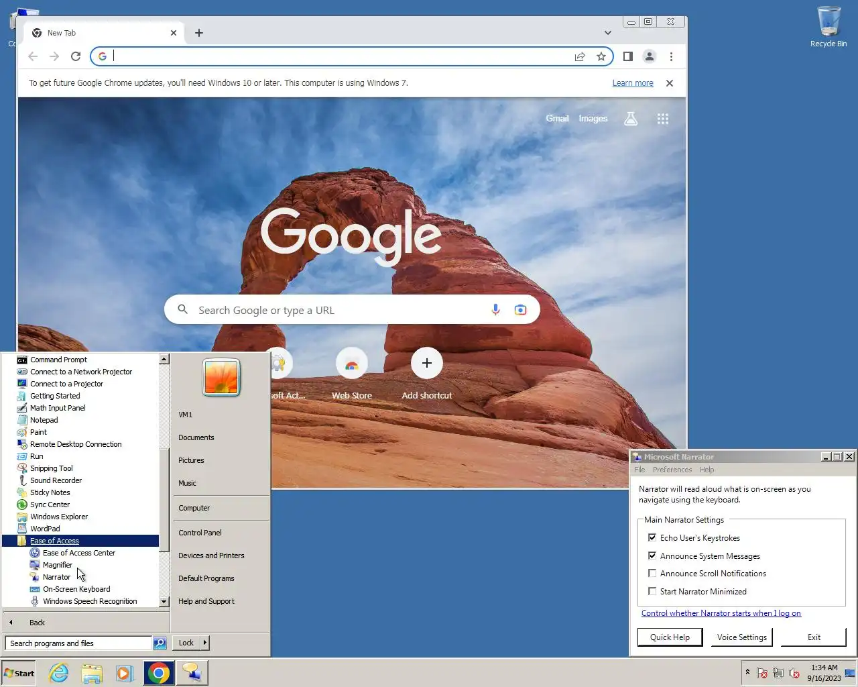This screenshot has height=687, width=858.
Task: Reload the Chrome page
Action: click(76, 56)
